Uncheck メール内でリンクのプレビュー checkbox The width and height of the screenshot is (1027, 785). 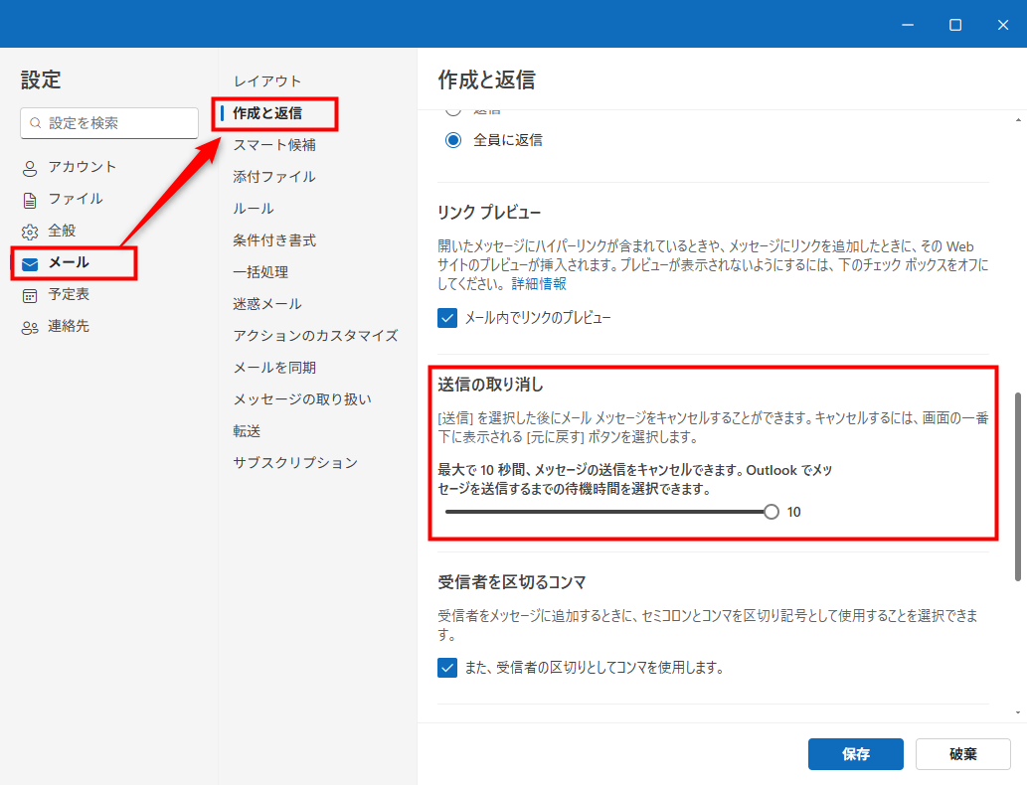(447, 318)
